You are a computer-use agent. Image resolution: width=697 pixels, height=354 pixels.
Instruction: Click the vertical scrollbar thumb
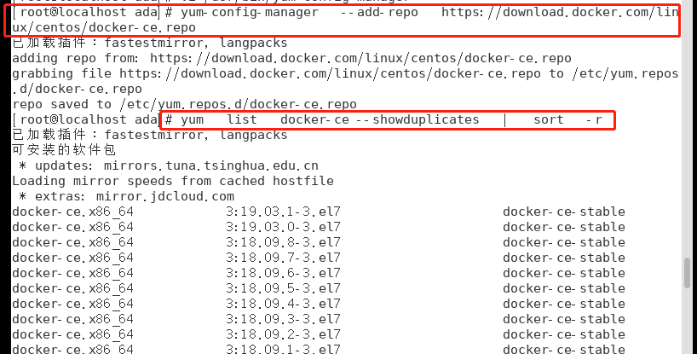tap(688, 275)
